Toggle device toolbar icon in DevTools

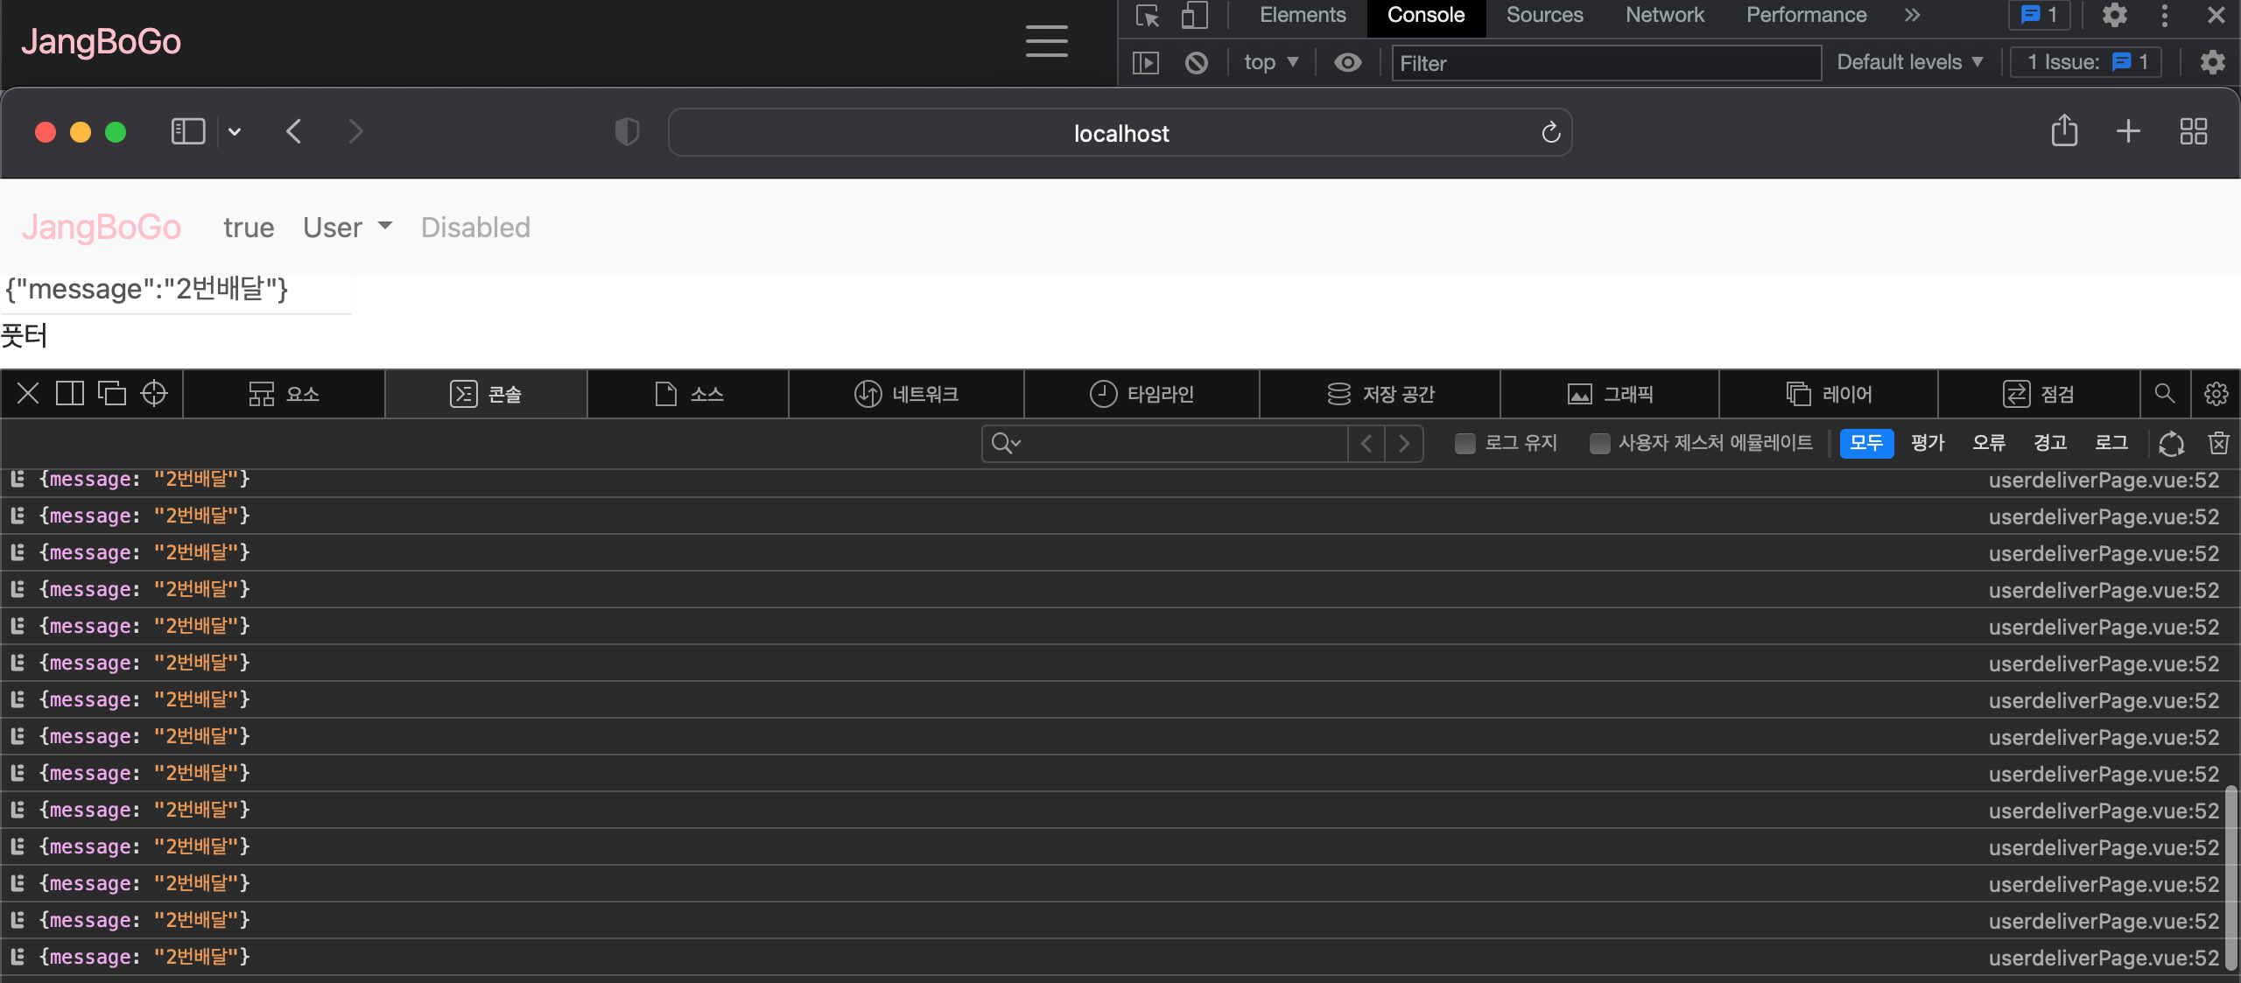(1194, 16)
